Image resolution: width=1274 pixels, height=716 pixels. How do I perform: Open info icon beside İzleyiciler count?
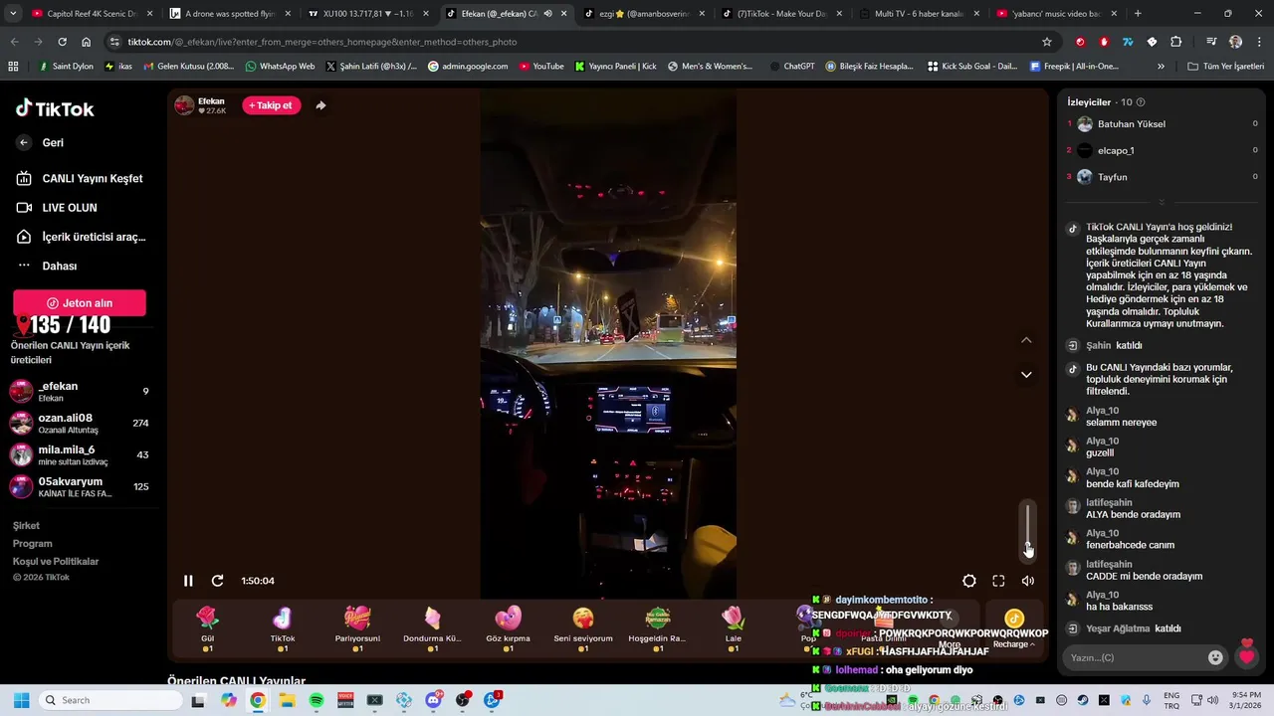click(1141, 101)
